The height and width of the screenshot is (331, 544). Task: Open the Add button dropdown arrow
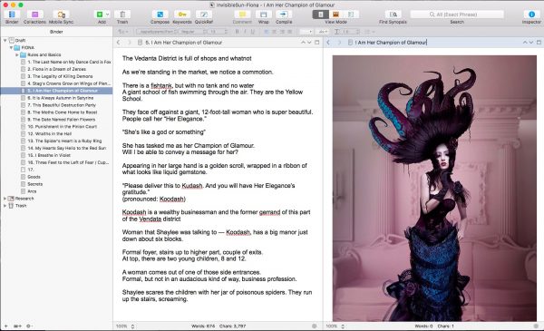(x=108, y=15)
